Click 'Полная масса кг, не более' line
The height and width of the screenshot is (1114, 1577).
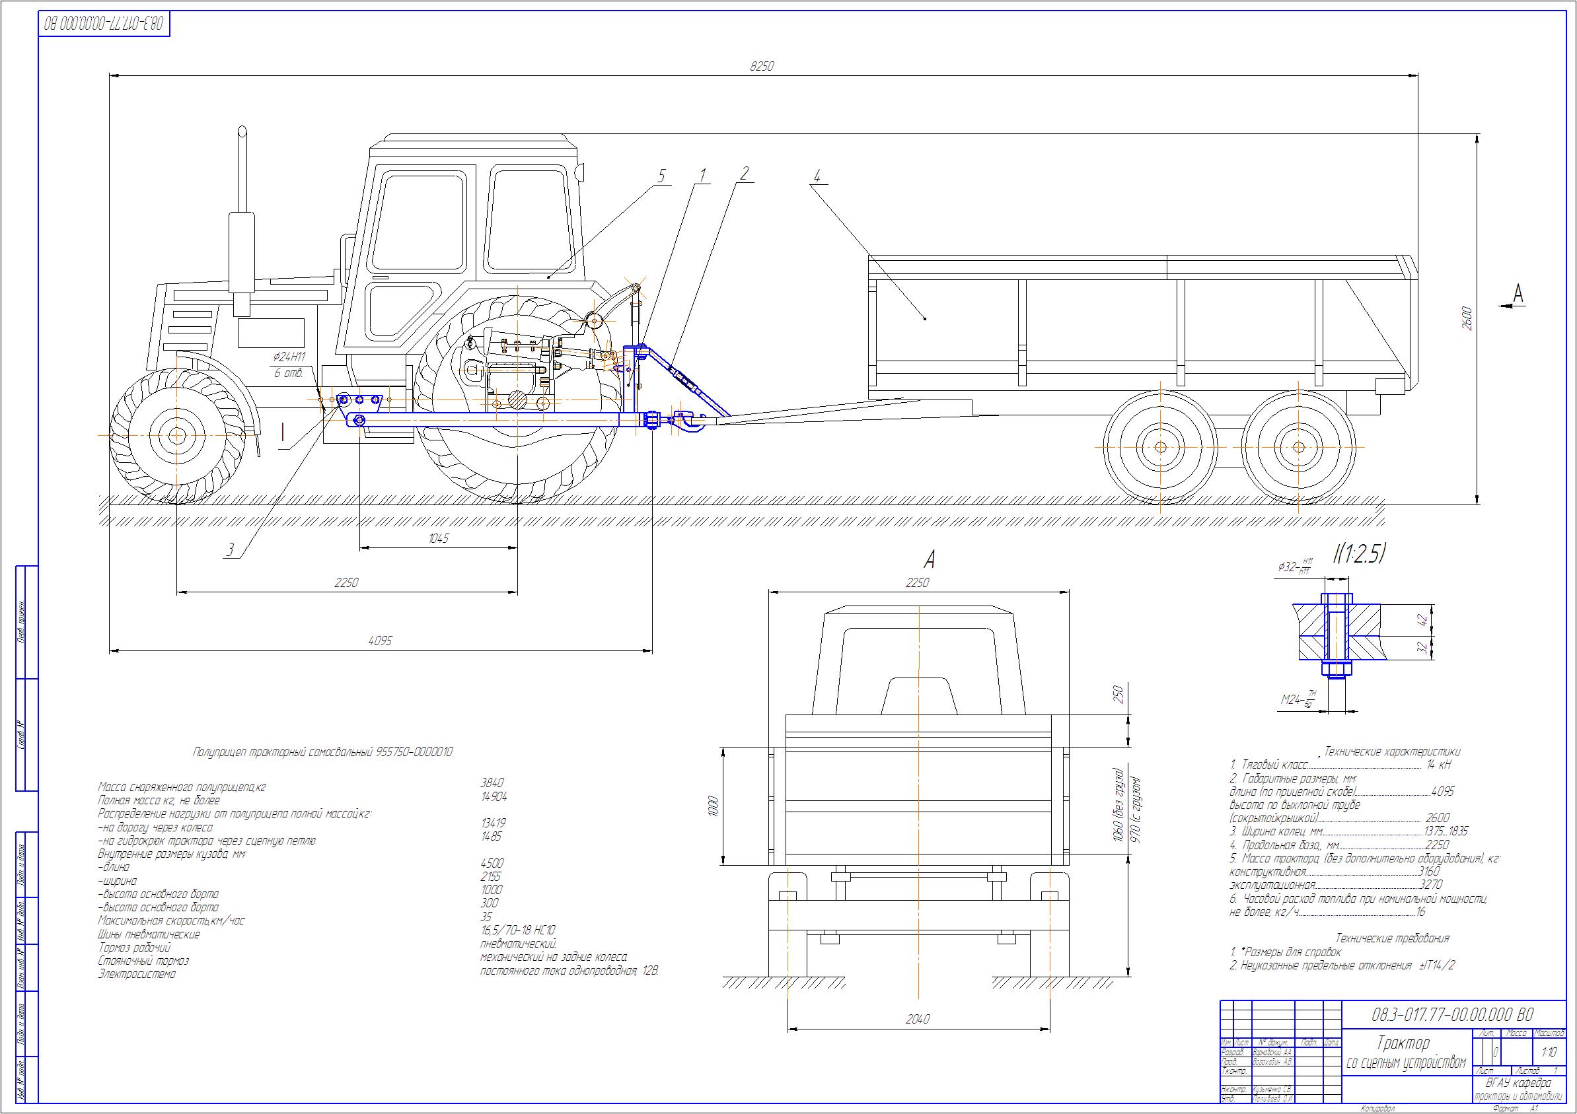click(x=159, y=800)
